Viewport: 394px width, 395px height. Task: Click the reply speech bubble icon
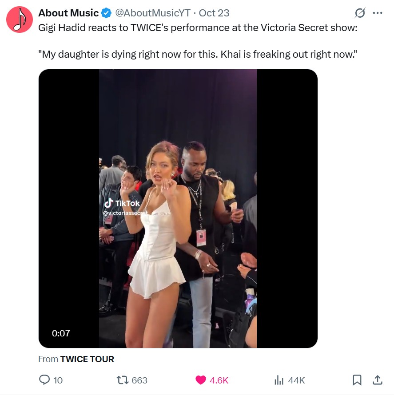tap(45, 380)
